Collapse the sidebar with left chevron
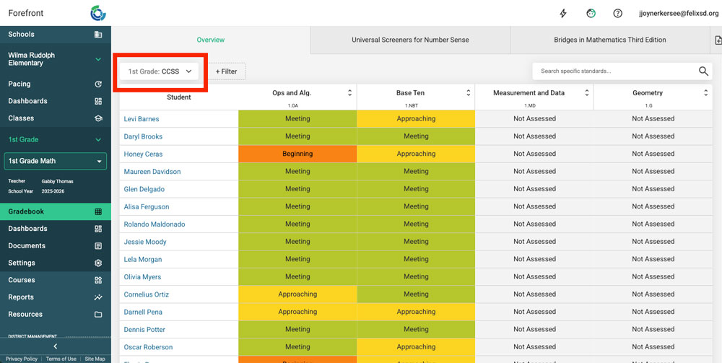 point(56,347)
